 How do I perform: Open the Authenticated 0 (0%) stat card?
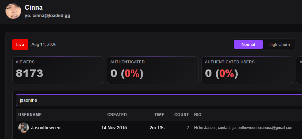[153, 70]
